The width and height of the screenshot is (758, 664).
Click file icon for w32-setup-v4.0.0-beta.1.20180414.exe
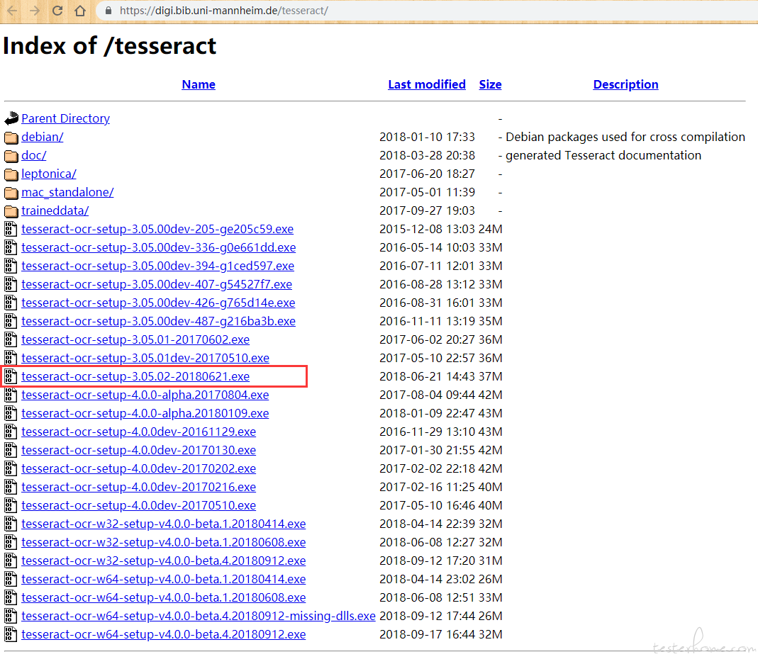click(x=11, y=524)
